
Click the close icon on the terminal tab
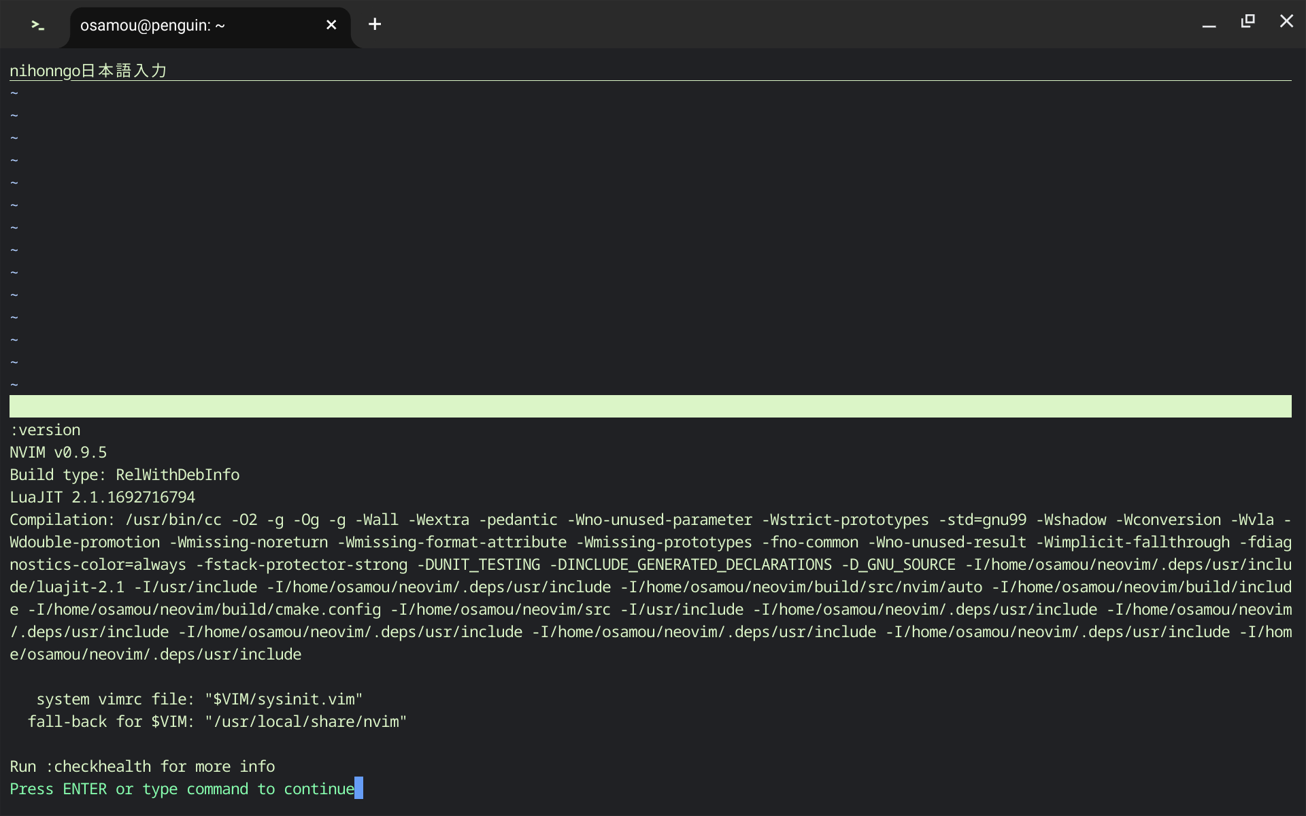click(x=331, y=24)
